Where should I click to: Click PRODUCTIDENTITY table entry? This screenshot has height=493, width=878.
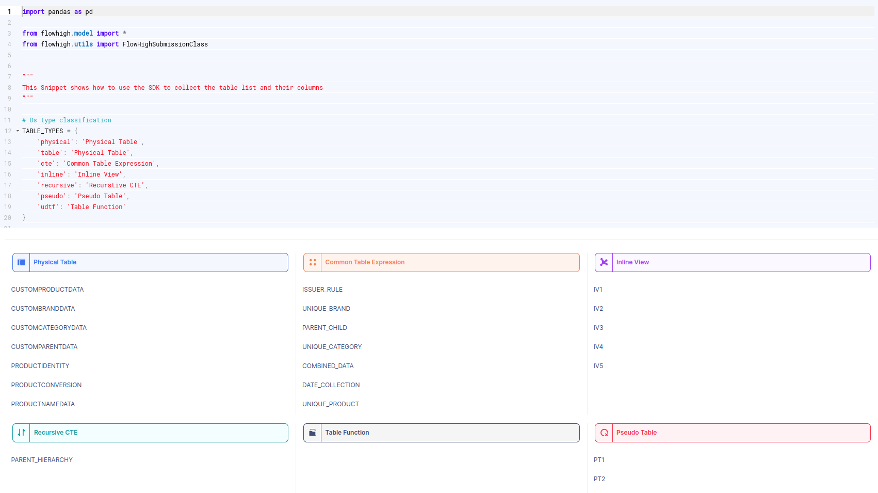coord(40,366)
